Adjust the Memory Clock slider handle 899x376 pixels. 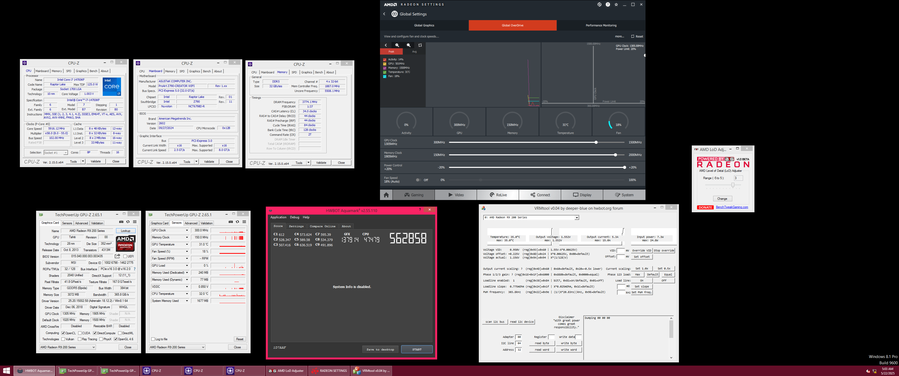615,155
